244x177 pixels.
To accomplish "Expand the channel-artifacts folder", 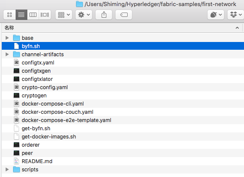I will click(7, 54).
